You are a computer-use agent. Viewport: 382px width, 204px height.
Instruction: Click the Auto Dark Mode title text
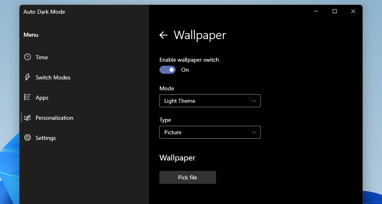coord(44,12)
